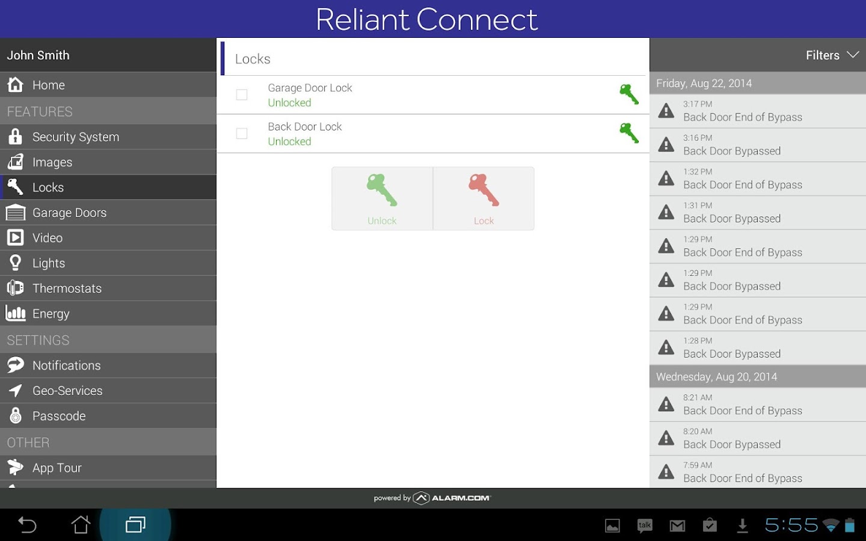Tap Android home navigation button
866x541 pixels.
point(81,525)
